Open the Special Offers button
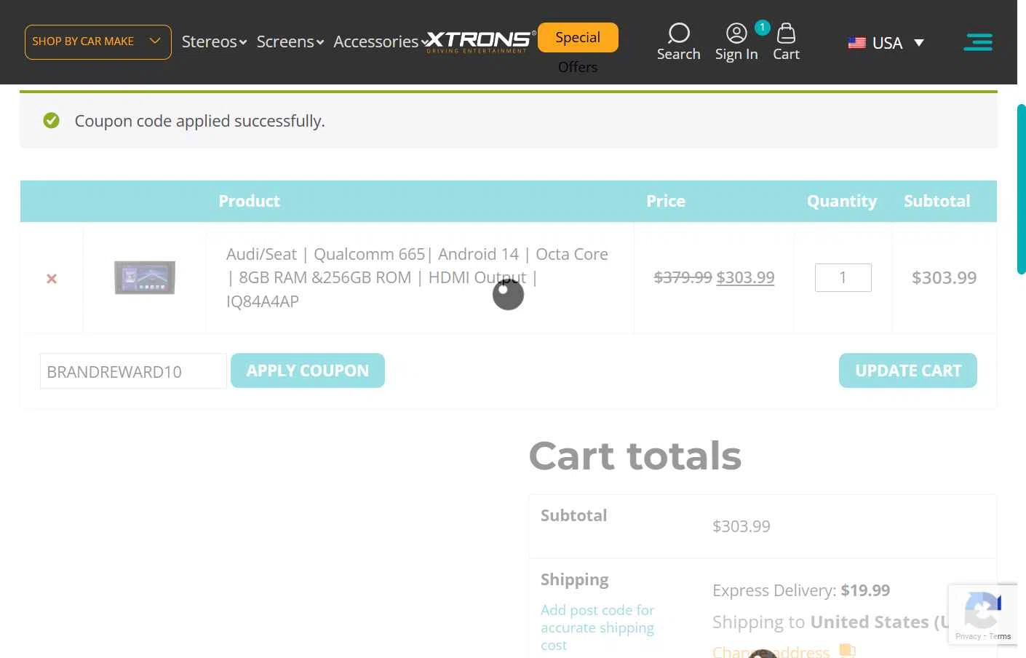Viewport: 1026px width, 658px height. tap(578, 38)
